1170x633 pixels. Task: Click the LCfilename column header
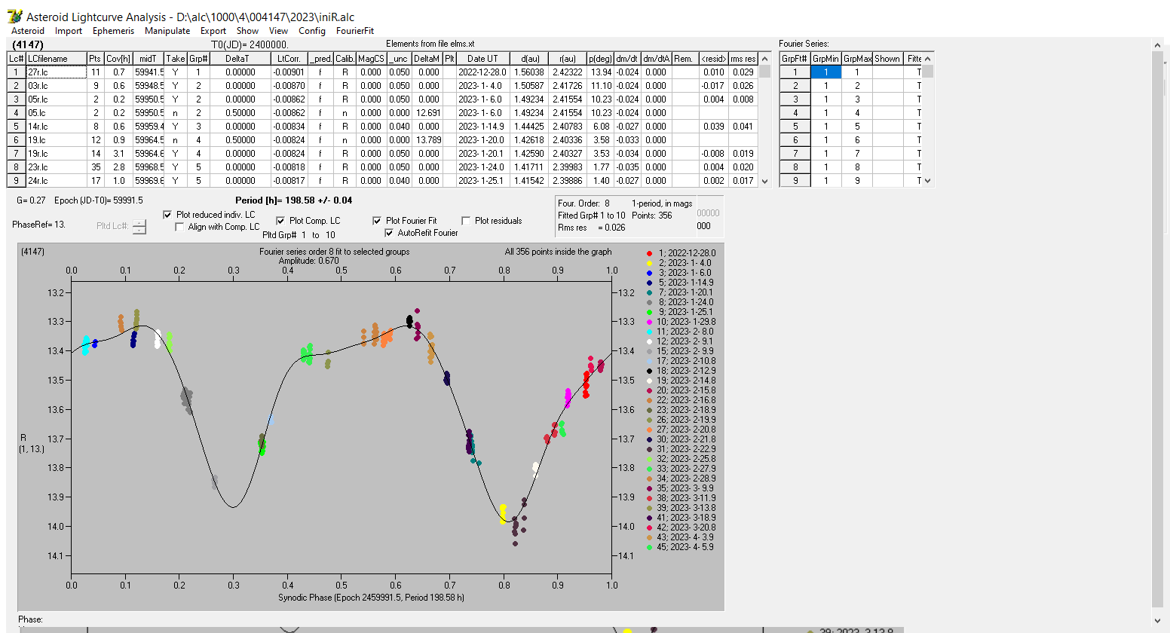(x=56, y=59)
